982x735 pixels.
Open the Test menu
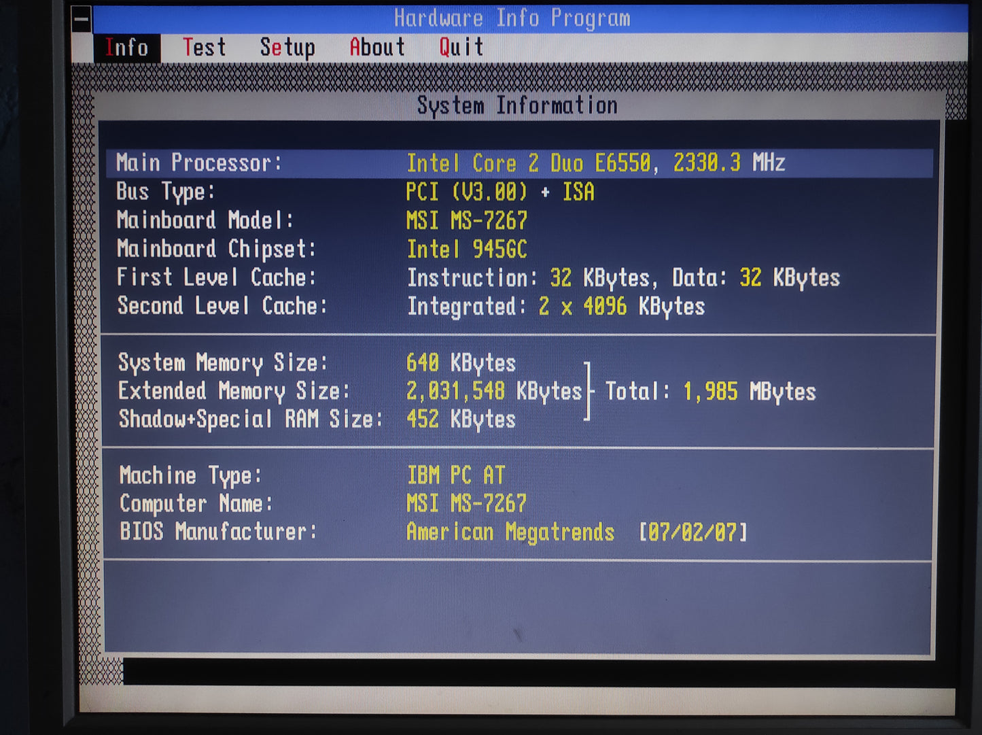point(204,48)
